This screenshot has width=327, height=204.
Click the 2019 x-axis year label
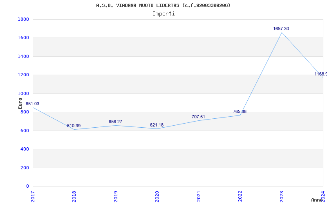(116, 197)
